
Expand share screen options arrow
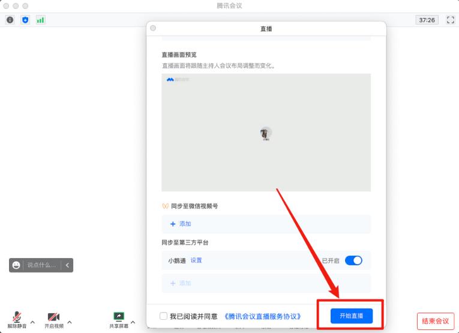click(133, 322)
